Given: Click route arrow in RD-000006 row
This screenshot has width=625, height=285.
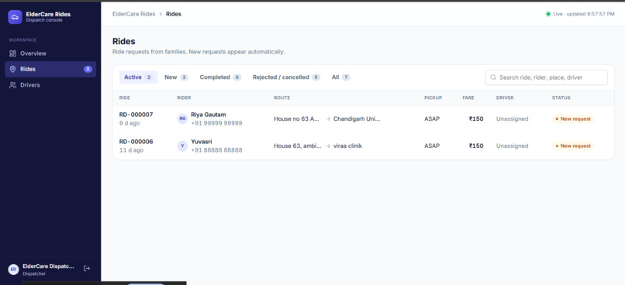Looking at the screenshot, I should 328,146.
